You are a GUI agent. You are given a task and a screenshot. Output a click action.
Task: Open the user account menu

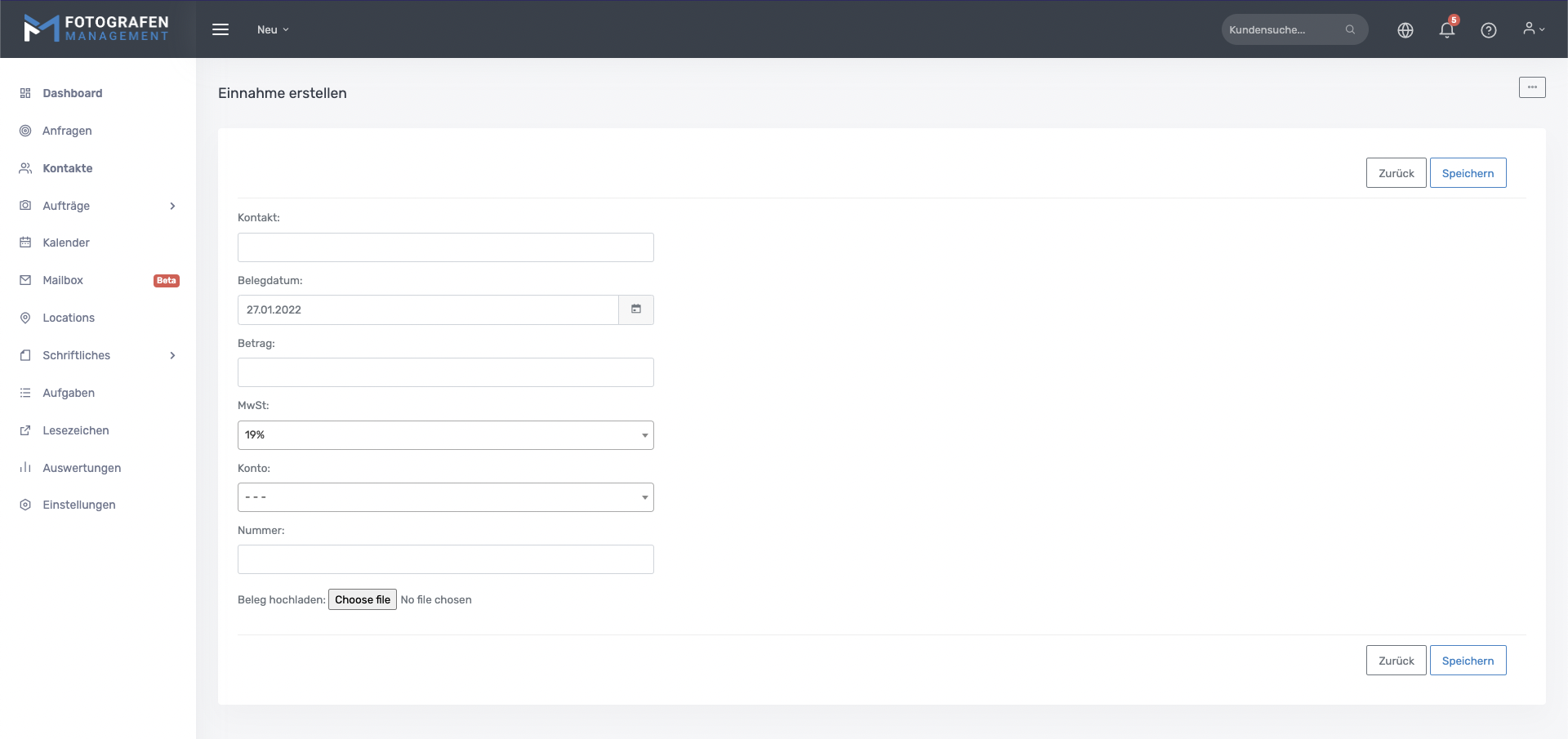tap(1533, 29)
